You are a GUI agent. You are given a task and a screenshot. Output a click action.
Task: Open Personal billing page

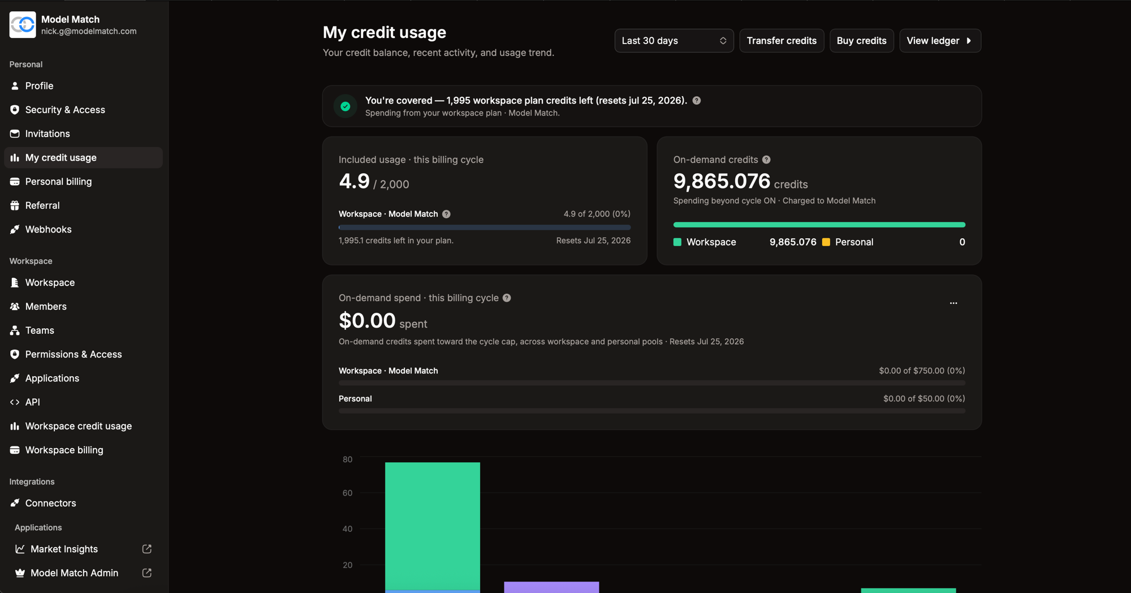pyautogui.click(x=84, y=182)
